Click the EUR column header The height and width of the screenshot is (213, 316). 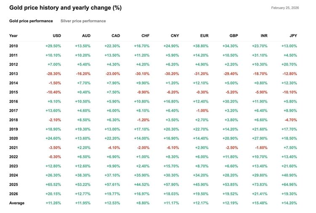coord(204,36)
